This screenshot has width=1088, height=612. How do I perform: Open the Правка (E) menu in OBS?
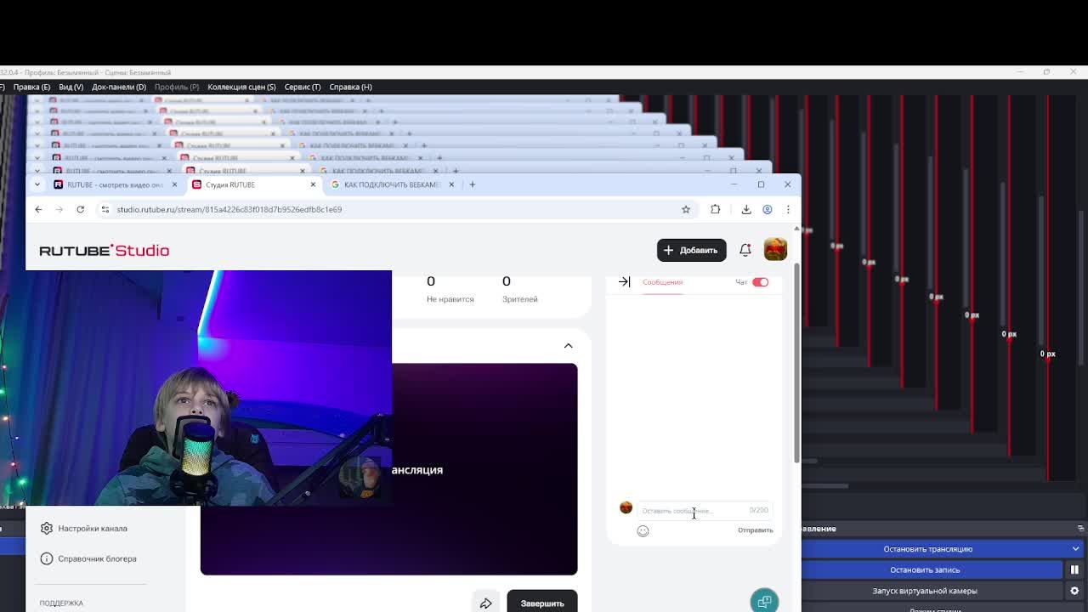pos(31,87)
